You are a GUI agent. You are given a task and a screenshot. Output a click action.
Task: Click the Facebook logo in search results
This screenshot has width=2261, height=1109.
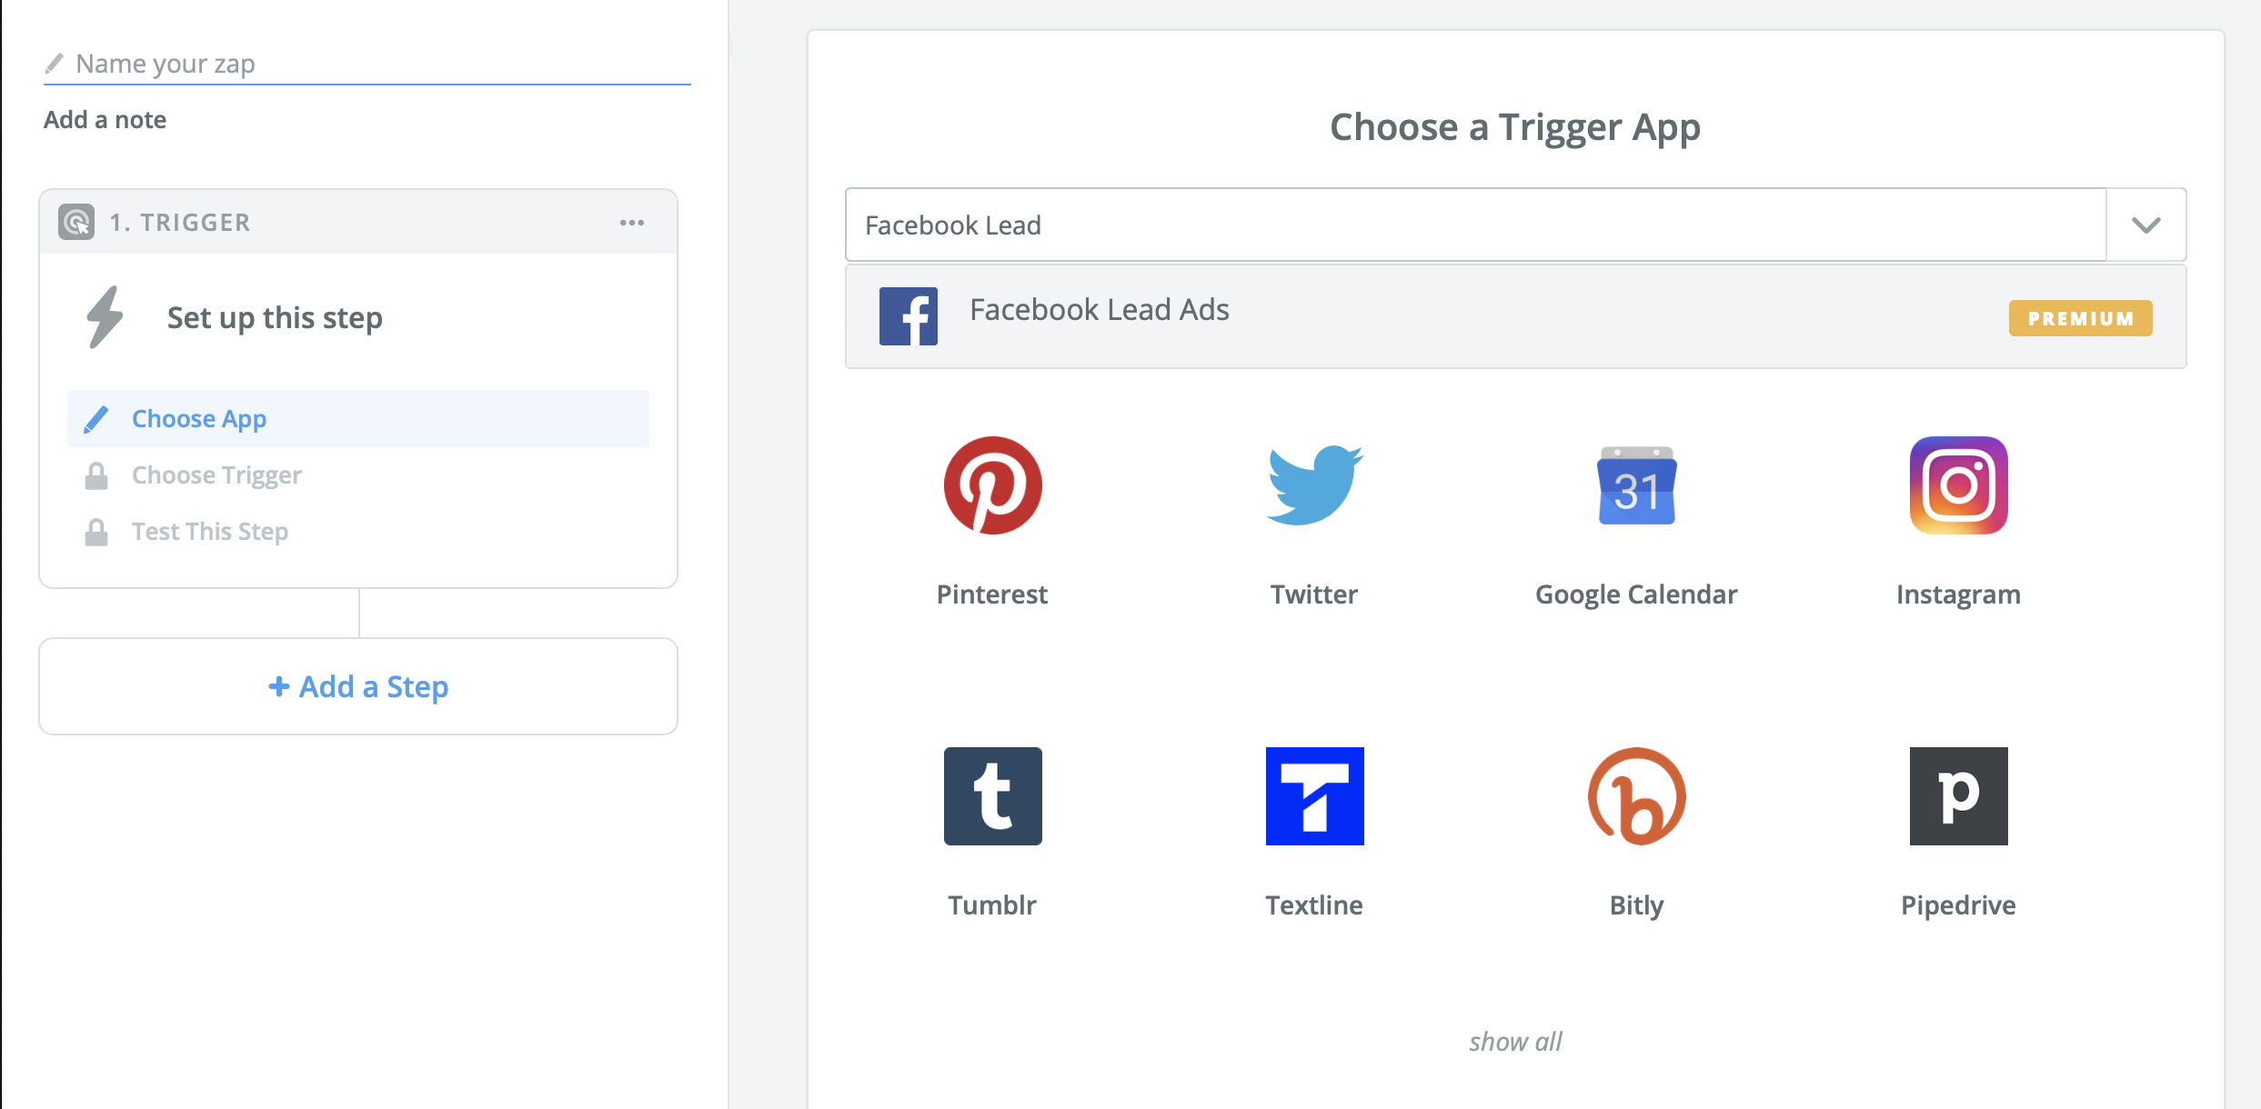[x=908, y=316]
